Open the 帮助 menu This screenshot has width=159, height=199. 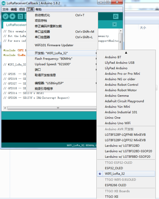coord(38,9)
